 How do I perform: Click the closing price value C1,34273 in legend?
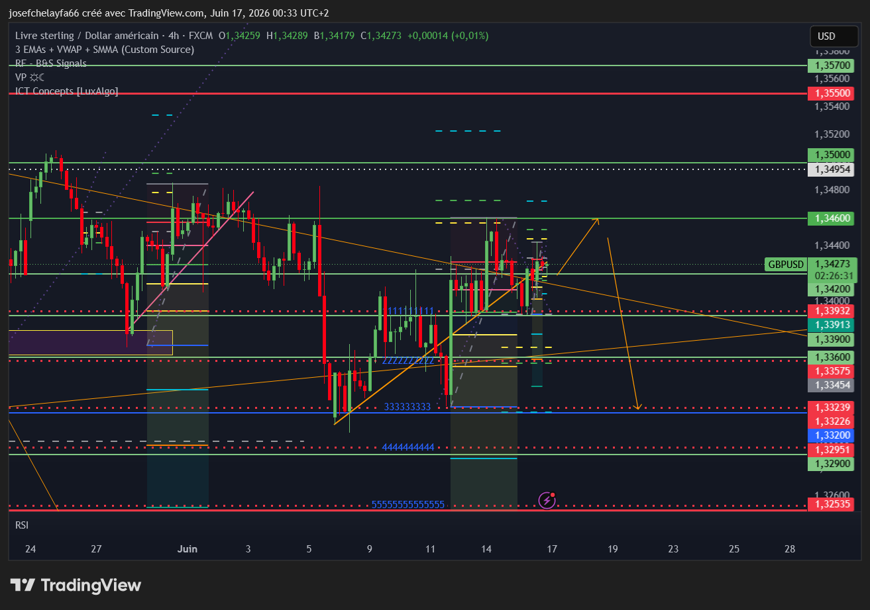[381, 36]
